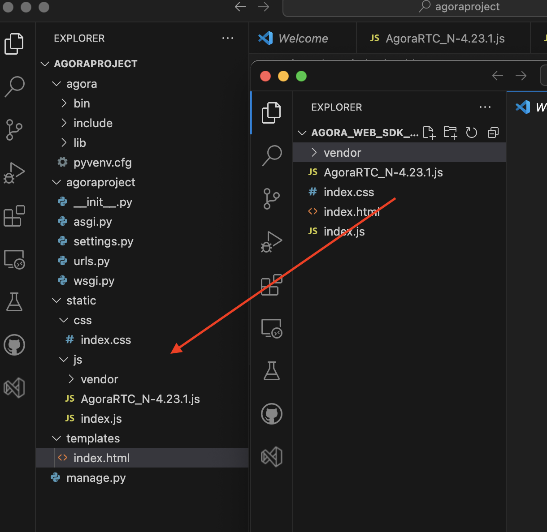Open Search view in the back agoraproject window
Viewport: 547px width, 532px height.
14,86
